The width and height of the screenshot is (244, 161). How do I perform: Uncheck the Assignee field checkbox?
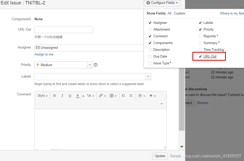point(150,23)
